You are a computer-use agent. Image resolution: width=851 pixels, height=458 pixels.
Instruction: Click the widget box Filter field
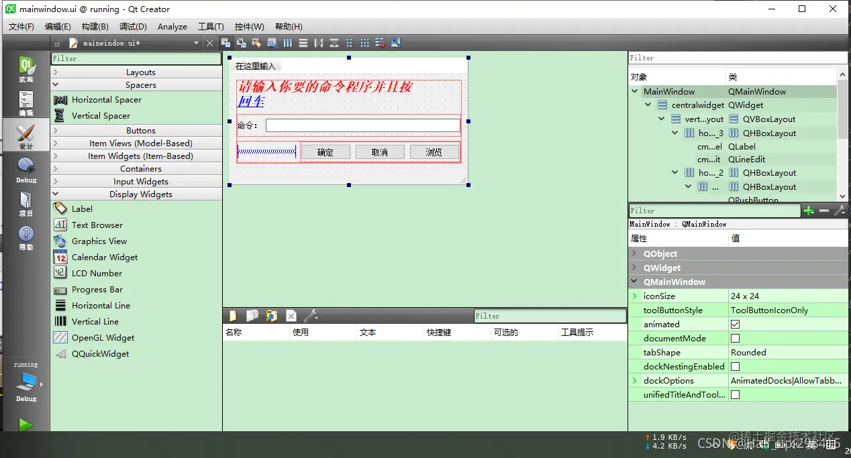[x=136, y=58]
